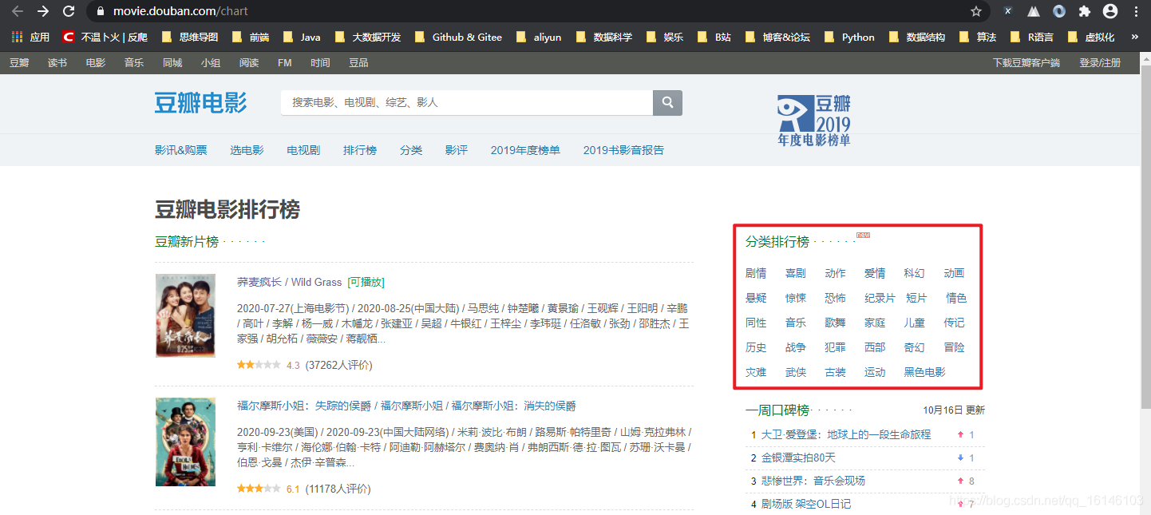Open the 2019年度榜单 tab
This screenshot has width=1151, height=515.
(525, 150)
